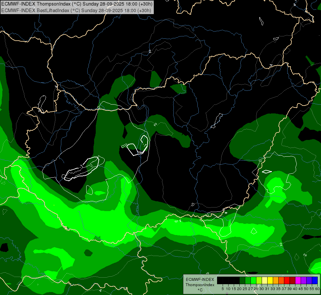
Task: Click legend scale value 50
Action: tap(306, 289)
